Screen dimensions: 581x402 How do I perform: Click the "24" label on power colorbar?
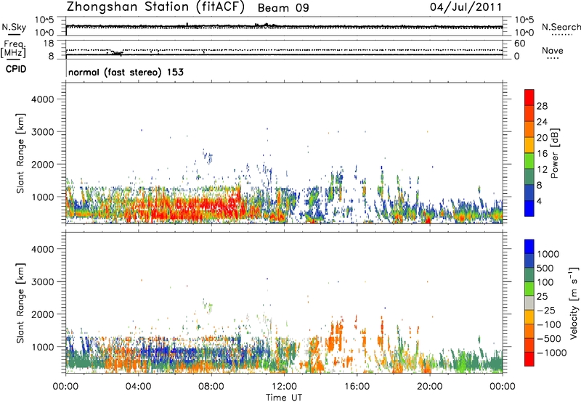542,122
